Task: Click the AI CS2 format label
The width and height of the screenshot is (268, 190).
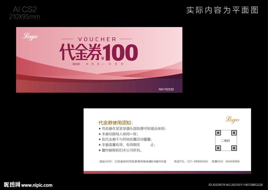Action: coord(25,9)
